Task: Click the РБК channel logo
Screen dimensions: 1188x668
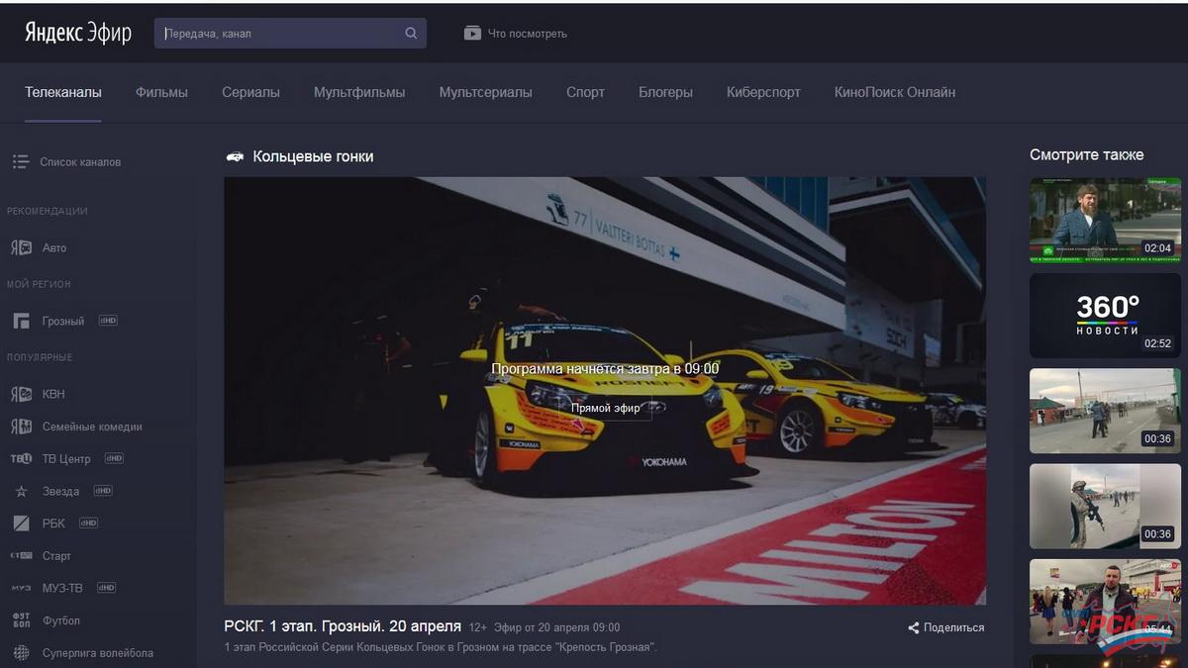Action: pos(21,524)
